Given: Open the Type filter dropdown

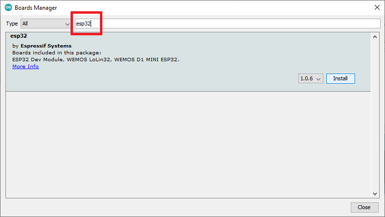Looking at the screenshot, I should coord(46,24).
